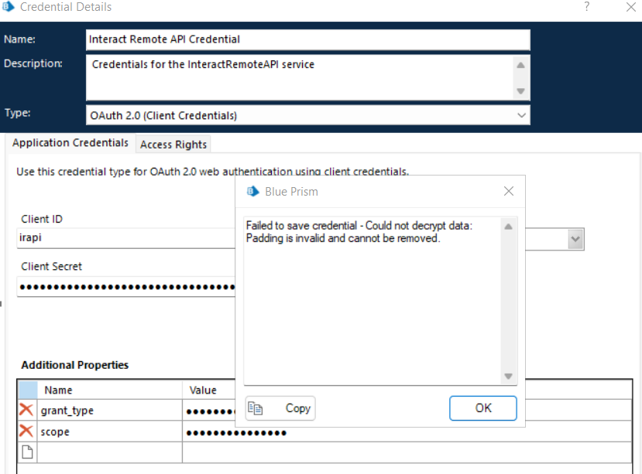Open the partially hidden dropdown arrow
642x474 pixels.
pyautogui.click(x=575, y=240)
